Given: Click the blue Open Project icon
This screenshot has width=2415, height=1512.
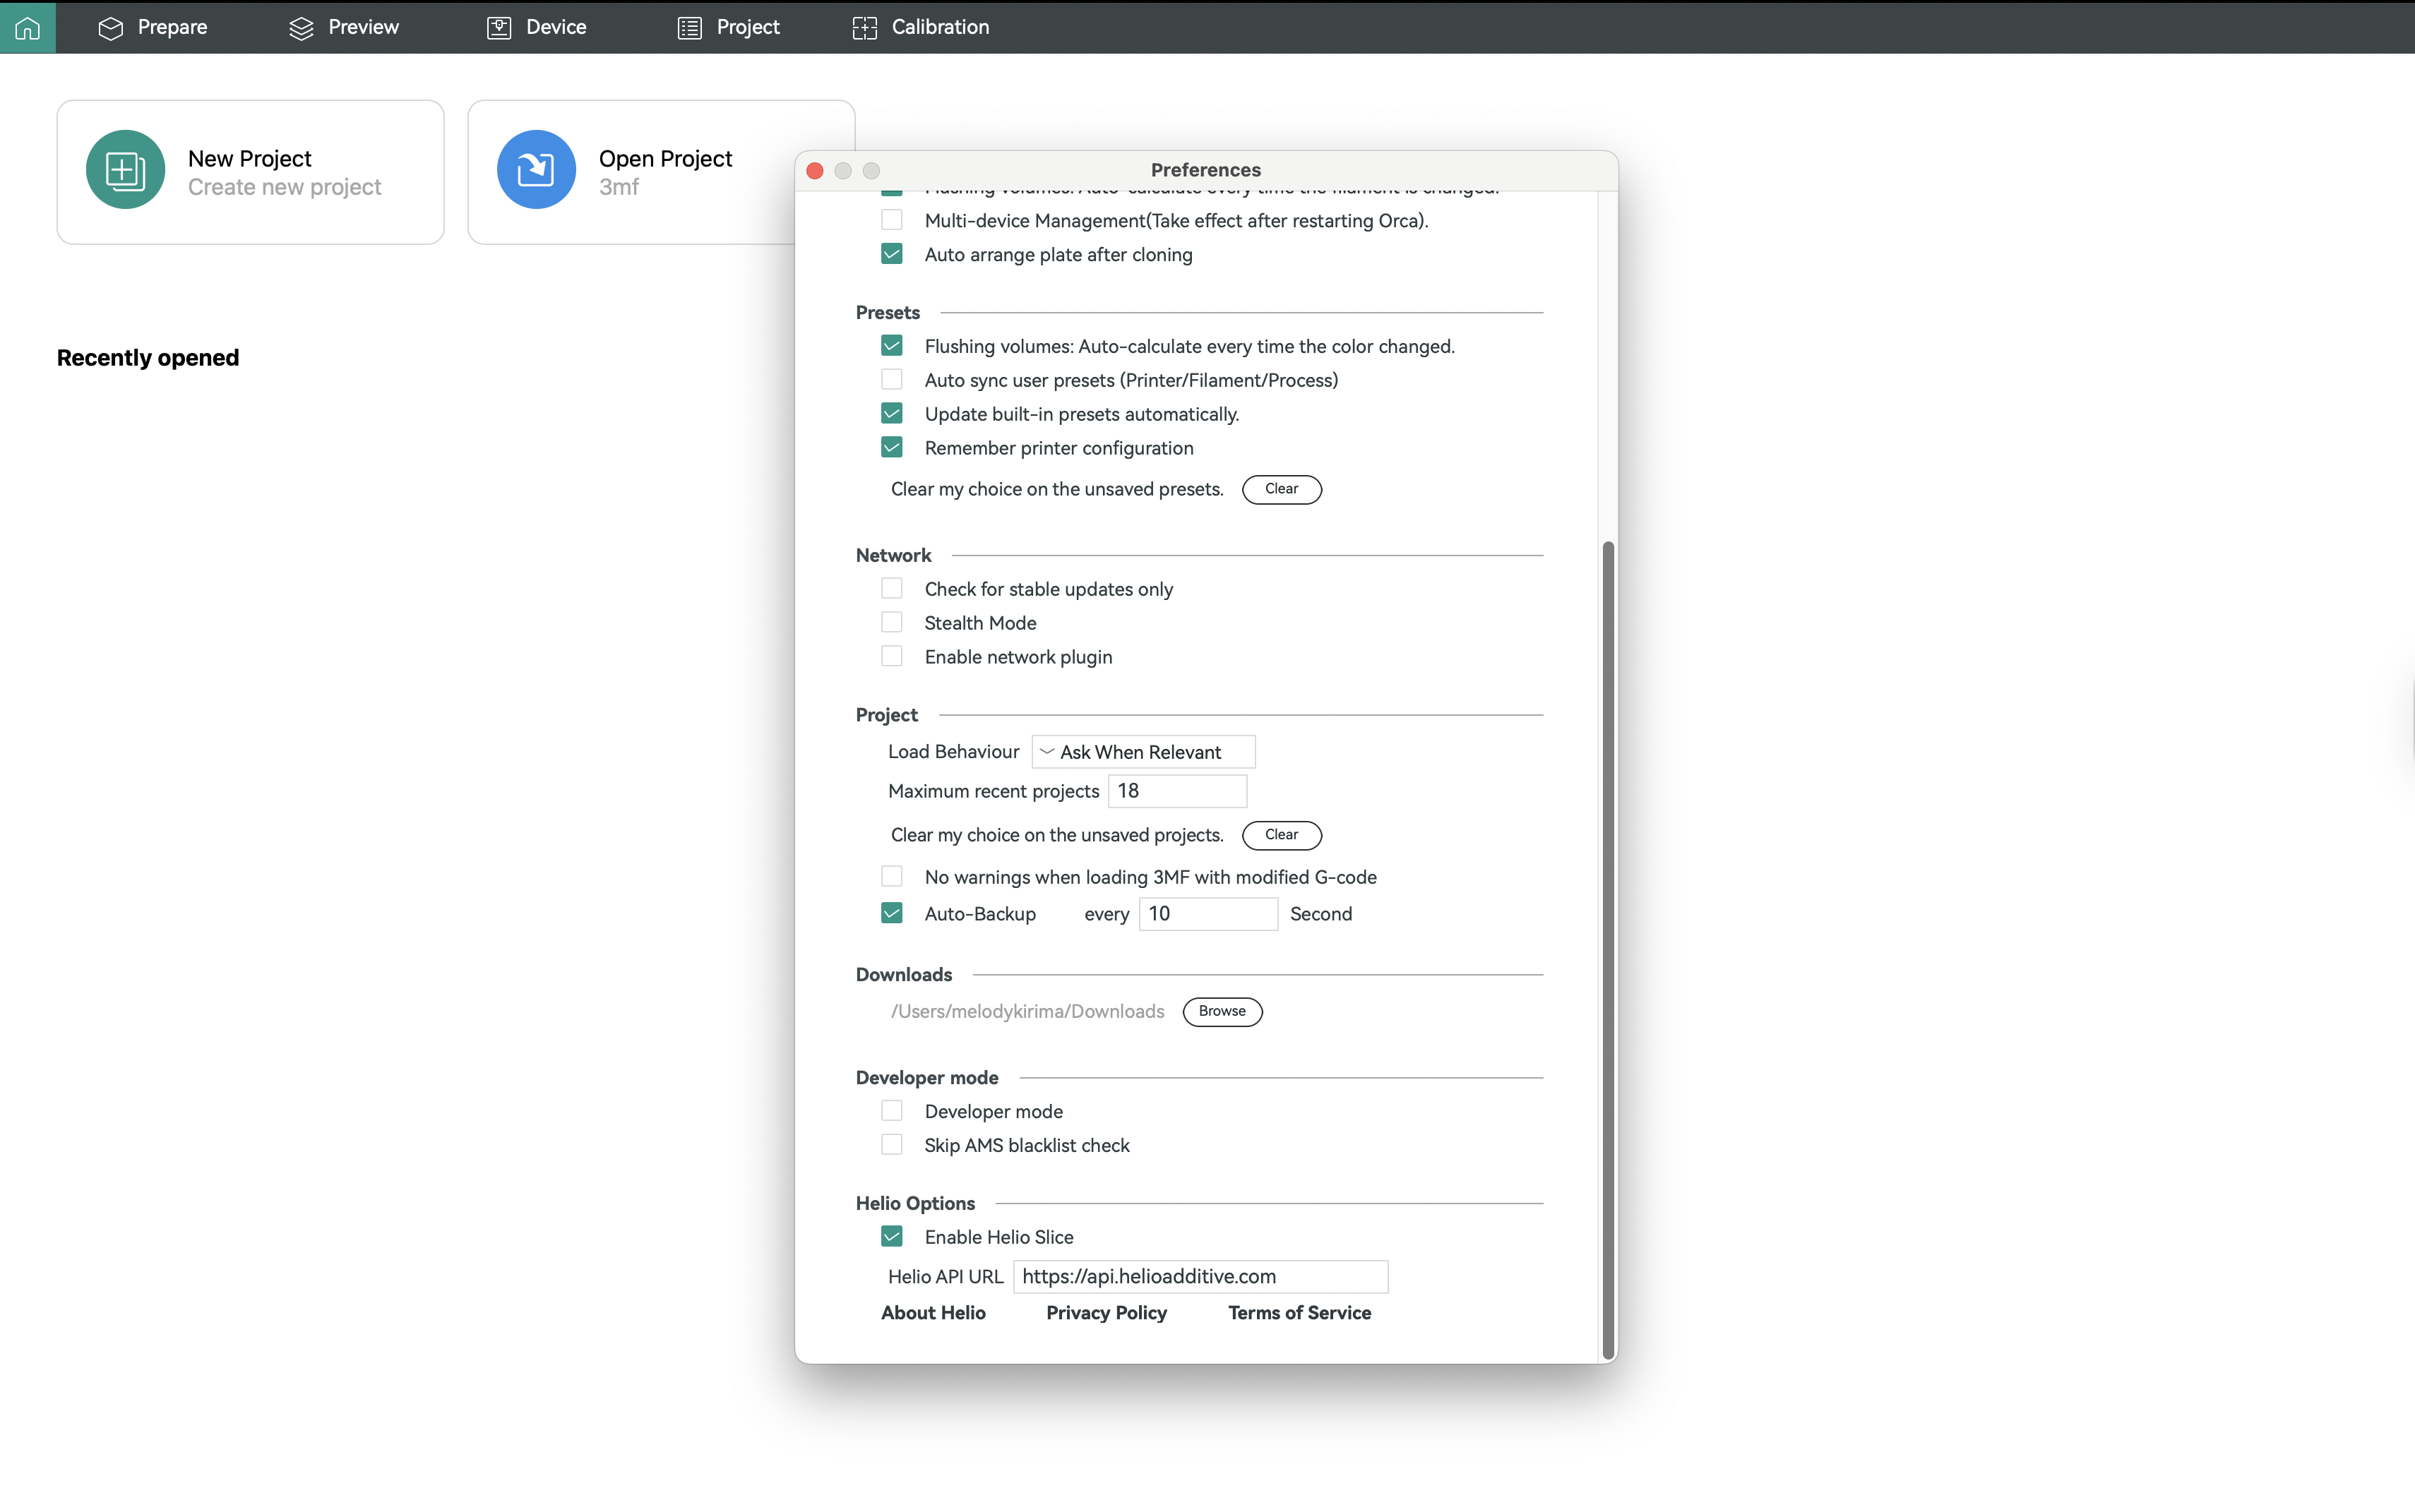Looking at the screenshot, I should (x=536, y=170).
